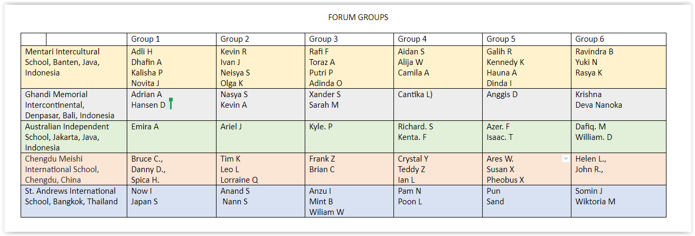Select the FORUM GROUPS title
The image size is (695, 236).
point(358,17)
